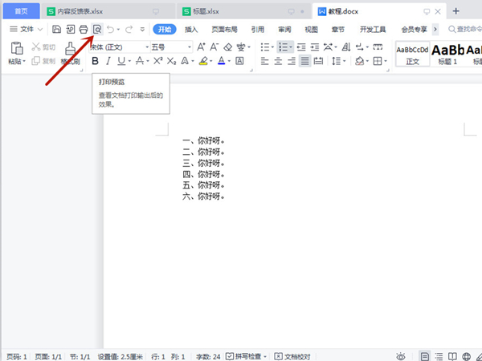Click the 查找命令 search box
The height and width of the screenshot is (361, 482).
tap(464, 29)
